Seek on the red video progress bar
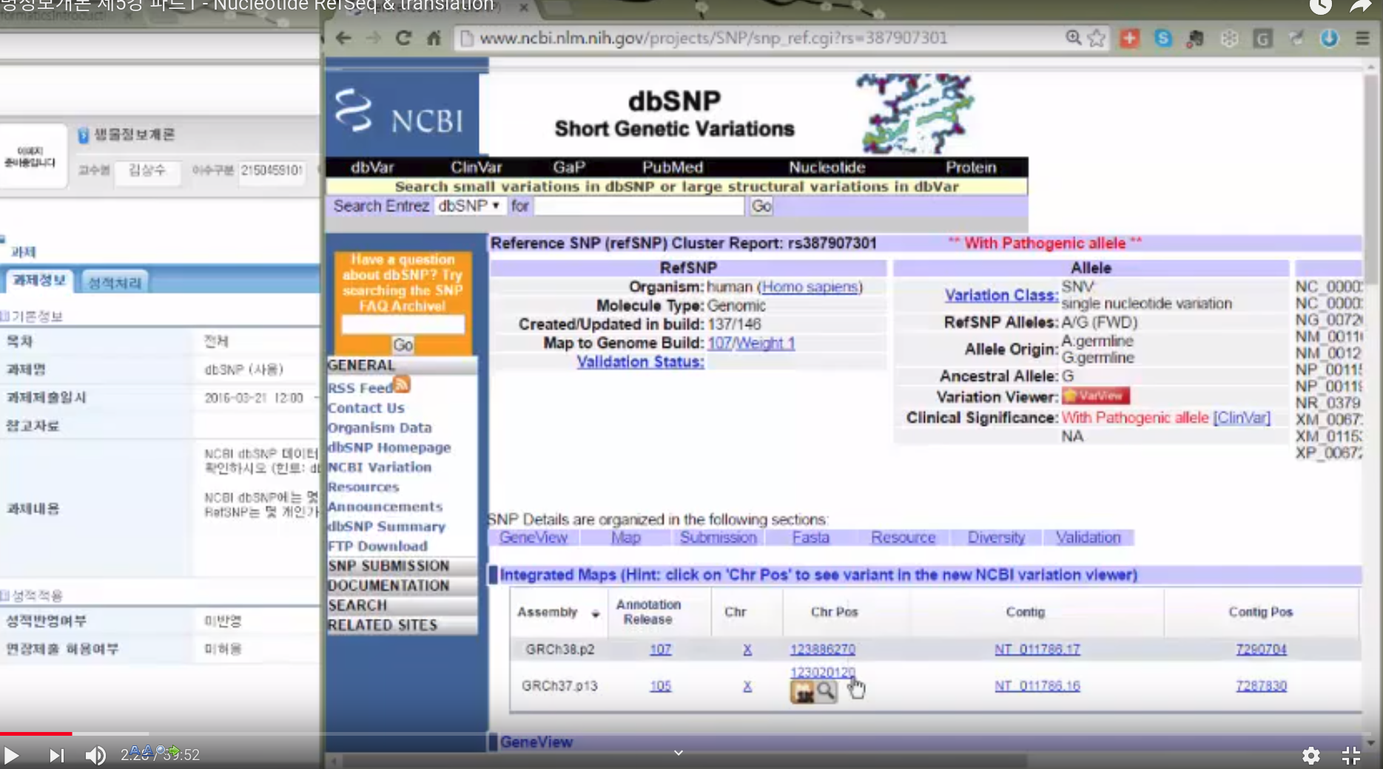1383x769 pixels. click(x=36, y=734)
